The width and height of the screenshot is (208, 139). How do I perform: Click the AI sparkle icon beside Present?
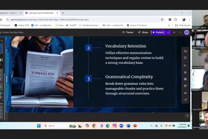(174, 32)
